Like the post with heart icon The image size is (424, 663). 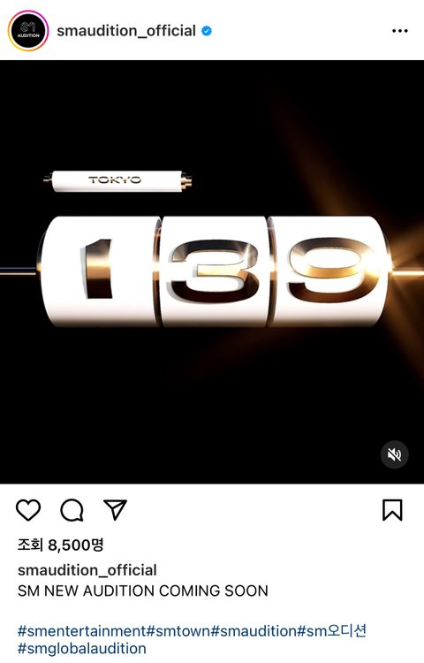[28, 509]
